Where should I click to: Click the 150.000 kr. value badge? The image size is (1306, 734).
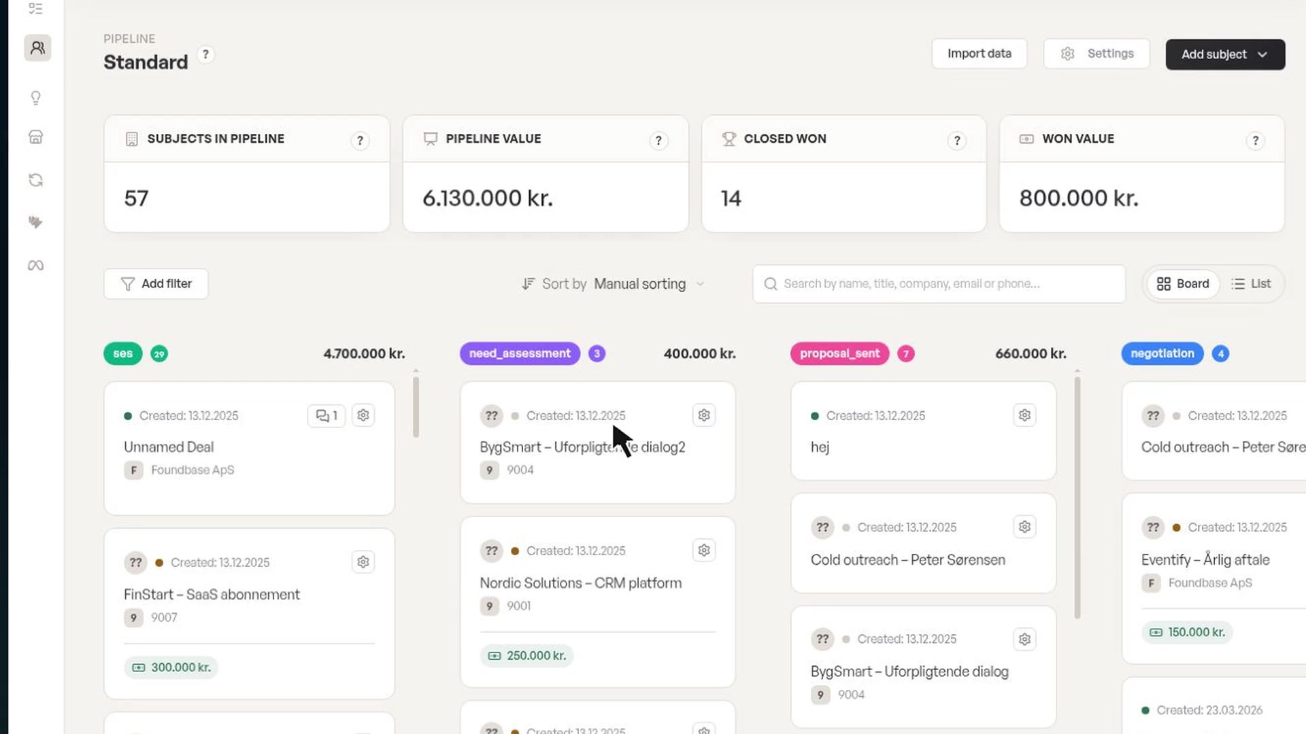point(1187,633)
